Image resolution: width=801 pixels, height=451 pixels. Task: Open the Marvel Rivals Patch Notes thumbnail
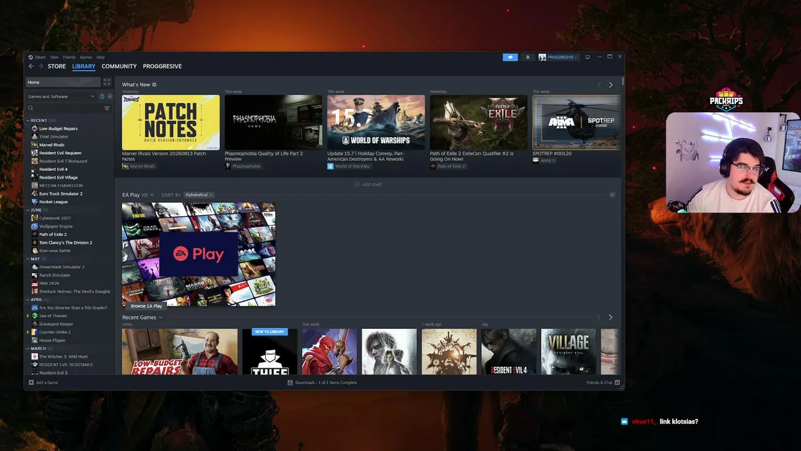coord(171,122)
